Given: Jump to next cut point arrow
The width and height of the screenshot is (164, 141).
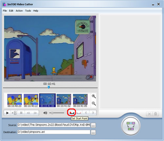Looking at the screenshot, I should coord(93,113).
